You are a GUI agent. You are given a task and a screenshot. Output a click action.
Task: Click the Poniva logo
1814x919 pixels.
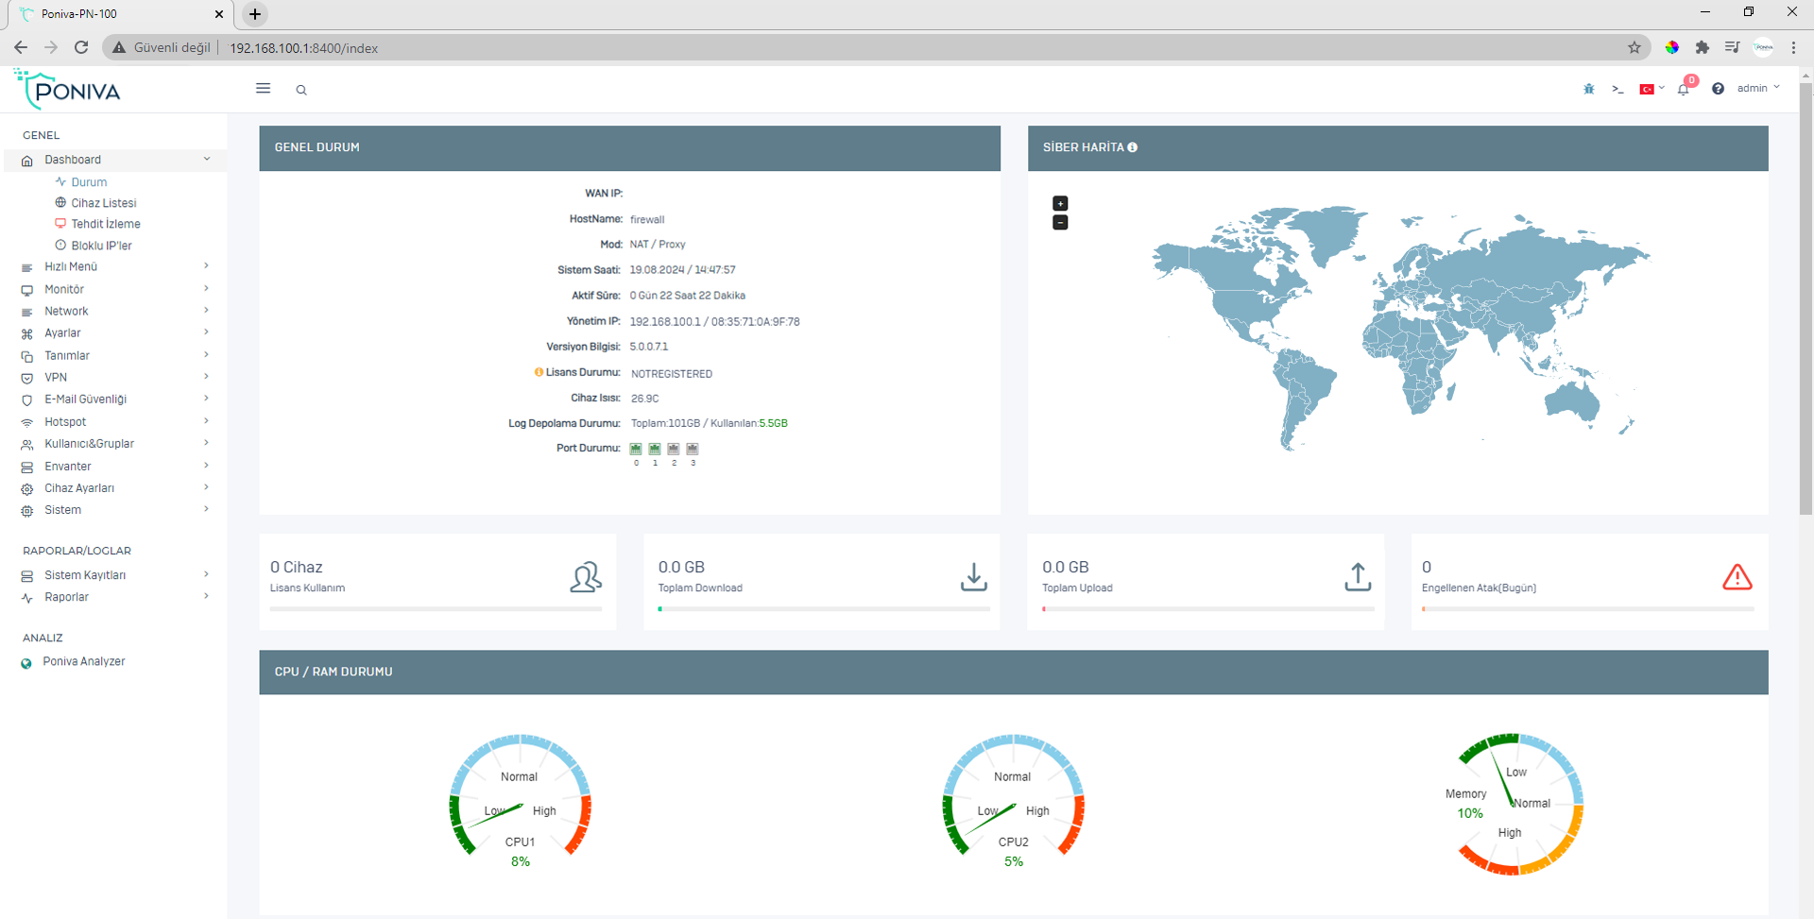(x=68, y=91)
